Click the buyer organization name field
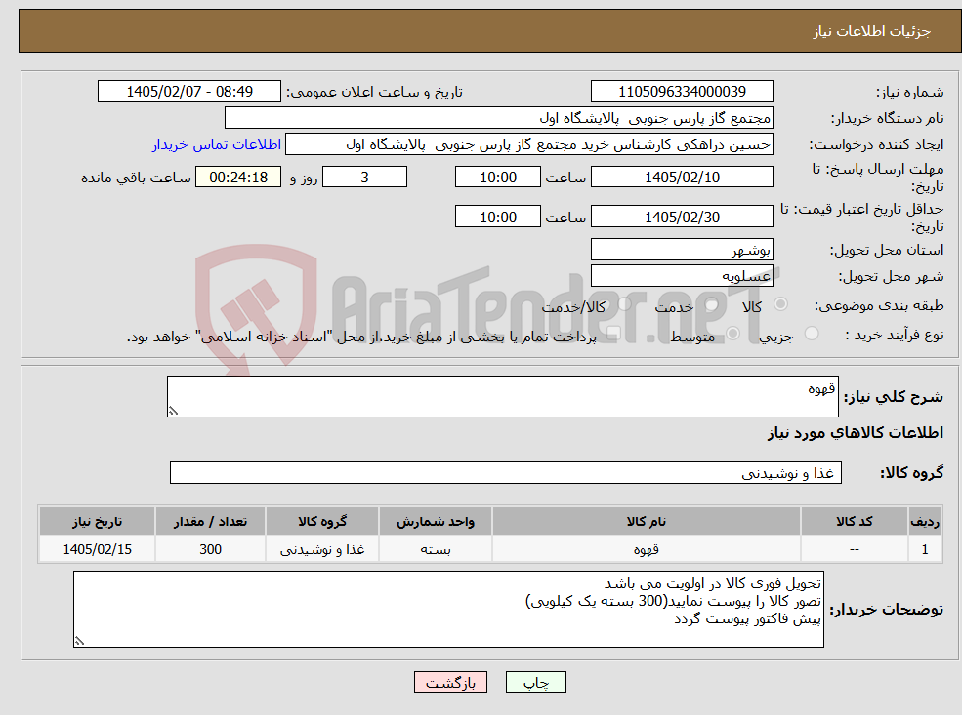The height and width of the screenshot is (715, 962). tap(498, 118)
